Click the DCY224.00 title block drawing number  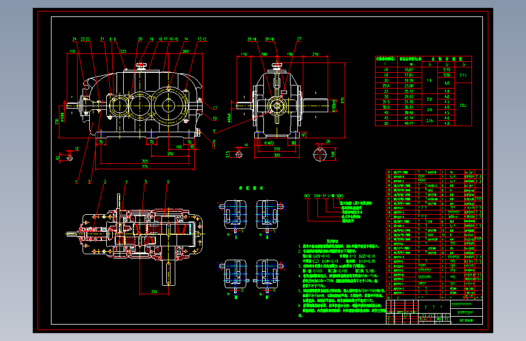[467, 320]
